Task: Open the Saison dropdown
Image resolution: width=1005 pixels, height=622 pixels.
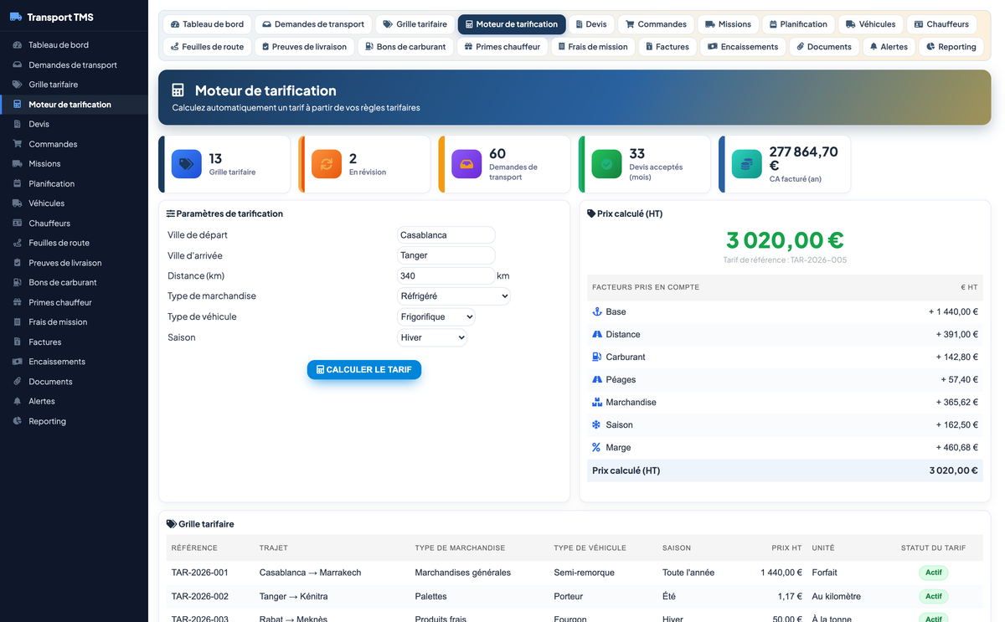Action: pyautogui.click(x=432, y=337)
